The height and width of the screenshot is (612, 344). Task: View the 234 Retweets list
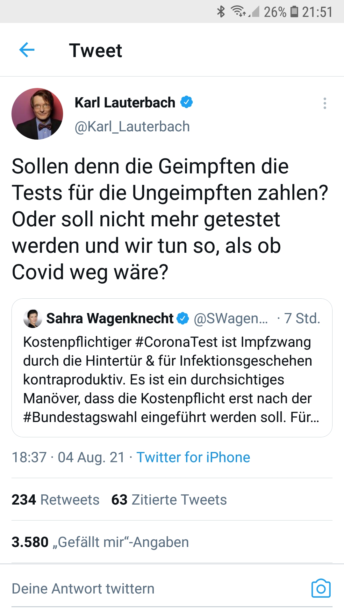(x=55, y=499)
